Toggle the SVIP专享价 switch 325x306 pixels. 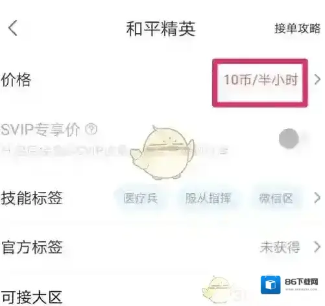tap(293, 139)
